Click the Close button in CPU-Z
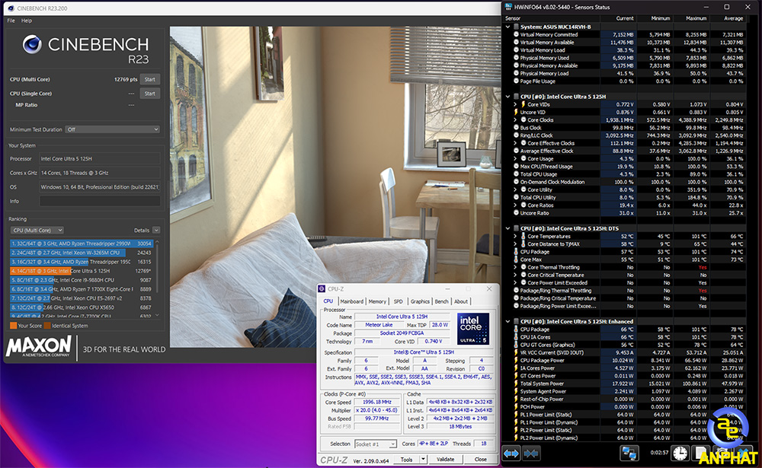Viewport: 762px width, 468px height. [480, 460]
